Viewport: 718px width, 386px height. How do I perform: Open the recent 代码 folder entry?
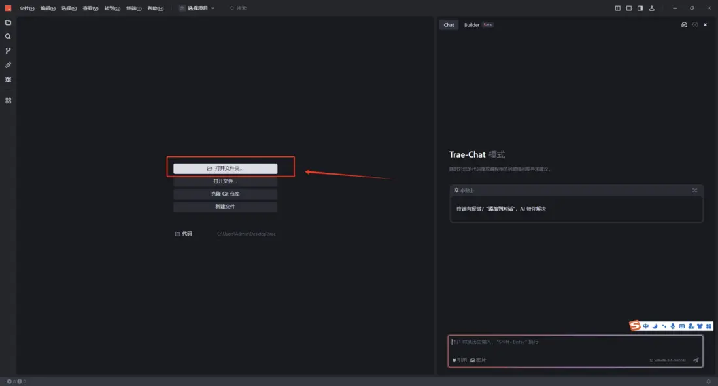coord(184,234)
